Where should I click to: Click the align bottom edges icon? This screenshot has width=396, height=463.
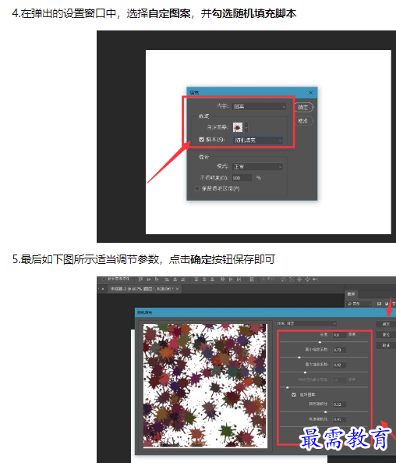pos(157,279)
